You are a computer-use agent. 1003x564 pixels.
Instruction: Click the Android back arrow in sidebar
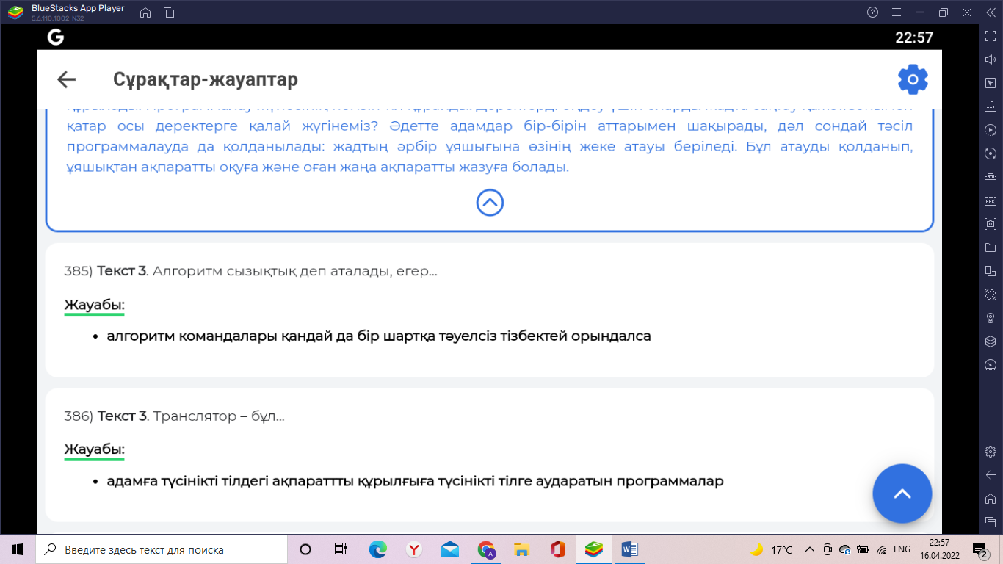(x=990, y=474)
